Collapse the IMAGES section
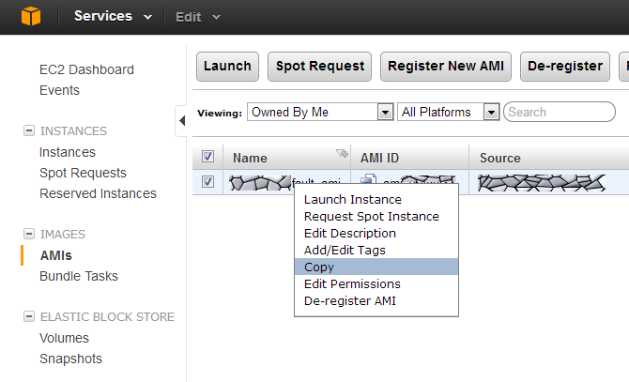 (x=29, y=234)
